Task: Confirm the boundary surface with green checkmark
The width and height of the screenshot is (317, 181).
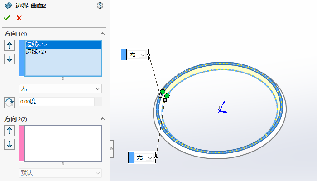Action: (x=7, y=18)
